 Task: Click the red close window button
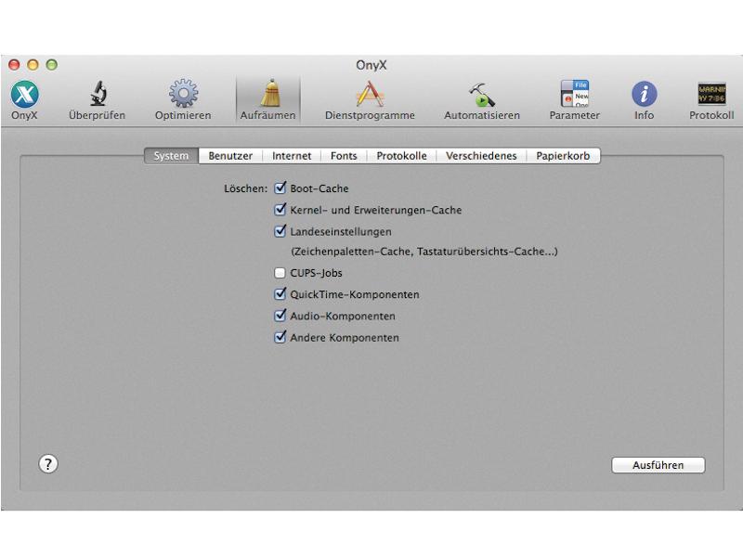(x=14, y=64)
